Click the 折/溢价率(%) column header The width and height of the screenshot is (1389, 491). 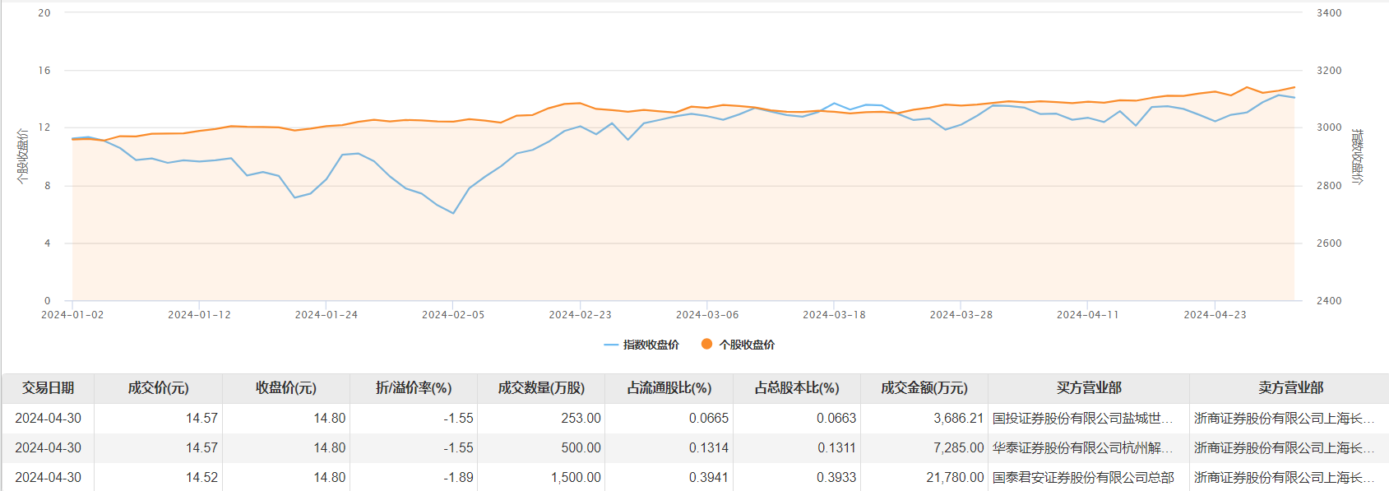(x=414, y=388)
